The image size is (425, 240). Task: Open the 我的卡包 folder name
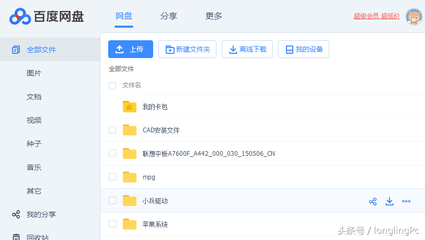(x=155, y=107)
